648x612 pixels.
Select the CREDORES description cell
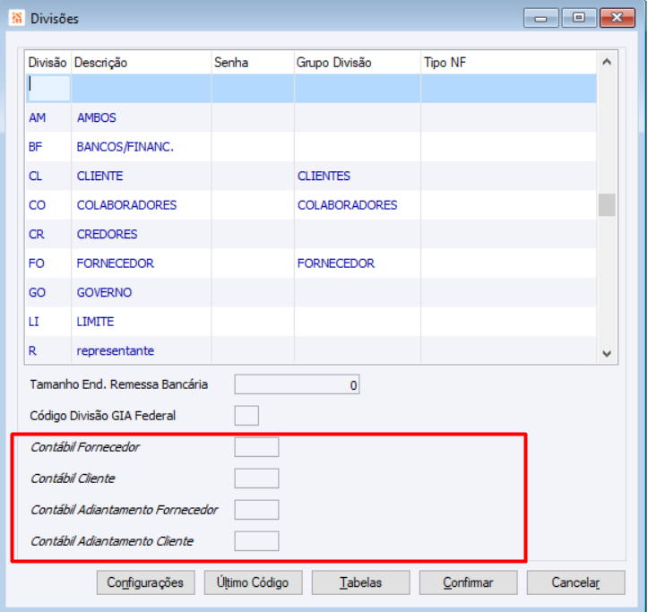141,234
